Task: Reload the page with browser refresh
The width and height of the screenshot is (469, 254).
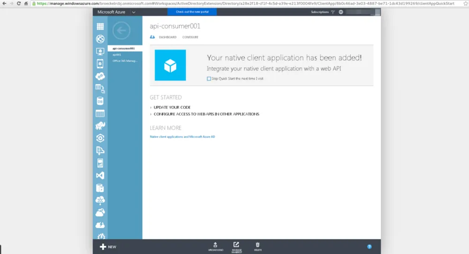Action: pyautogui.click(x=19, y=4)
